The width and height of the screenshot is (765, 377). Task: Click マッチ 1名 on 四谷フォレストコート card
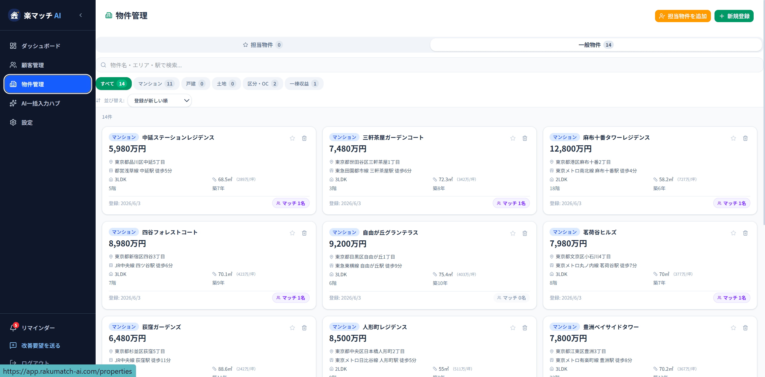click(x=291, y=298)
